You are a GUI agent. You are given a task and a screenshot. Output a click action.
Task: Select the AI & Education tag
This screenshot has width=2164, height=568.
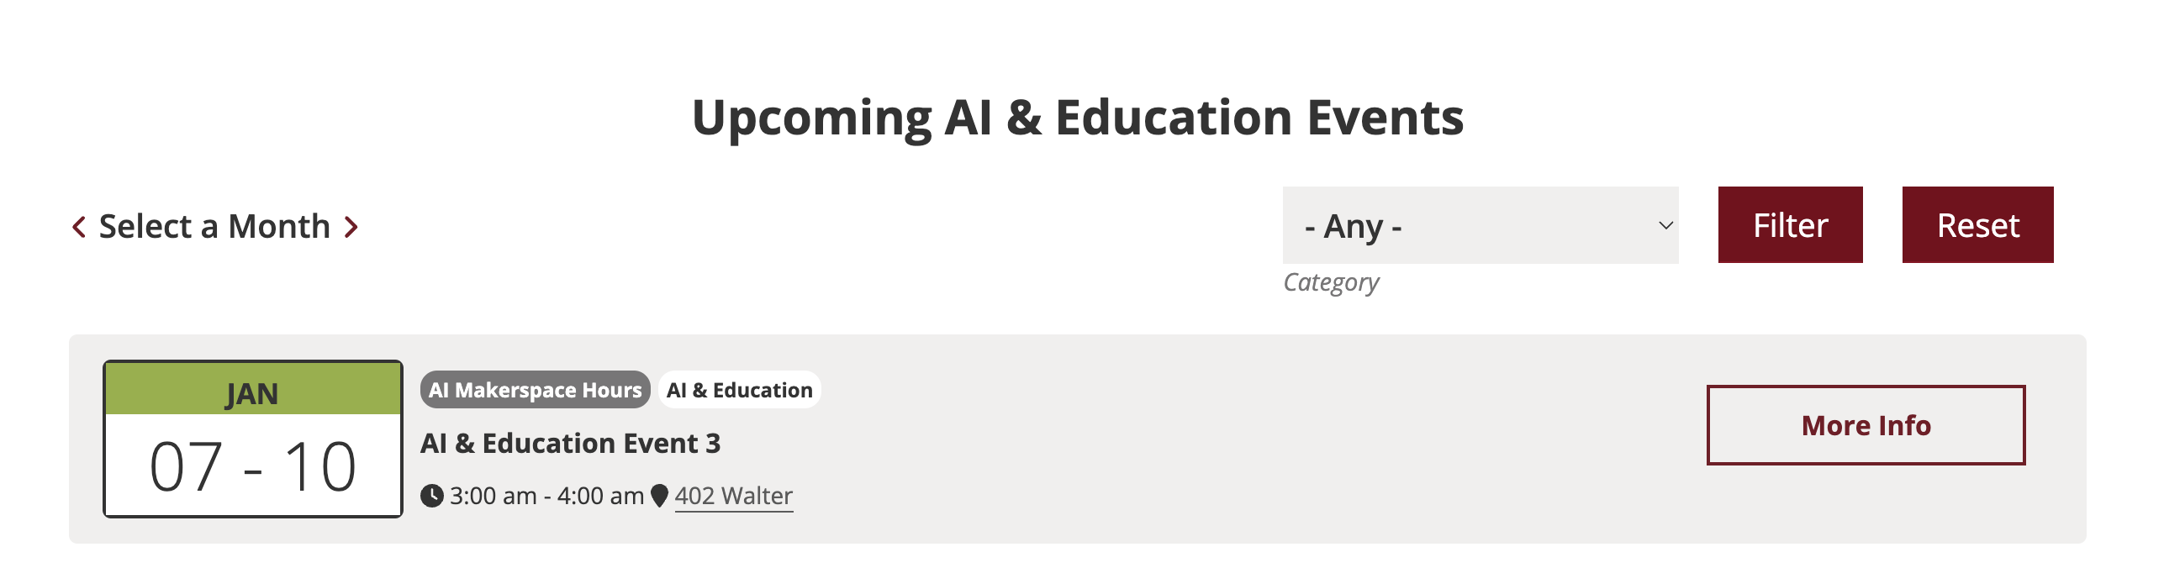tap(740, 390)
